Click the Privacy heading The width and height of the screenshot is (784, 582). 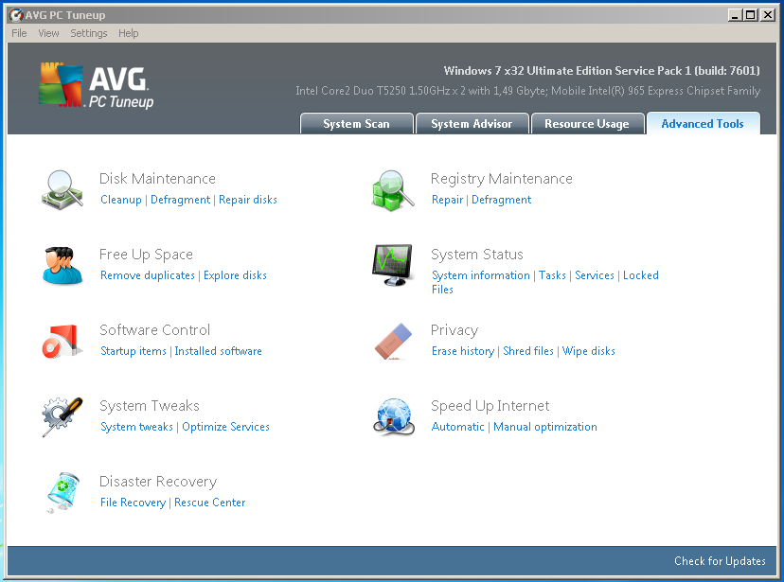(454, 330)
